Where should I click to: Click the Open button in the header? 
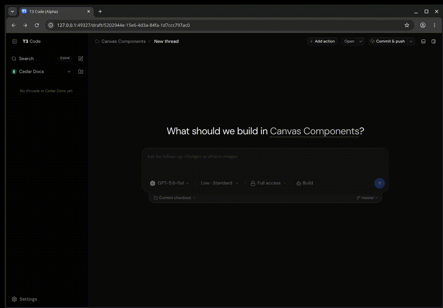349,41
